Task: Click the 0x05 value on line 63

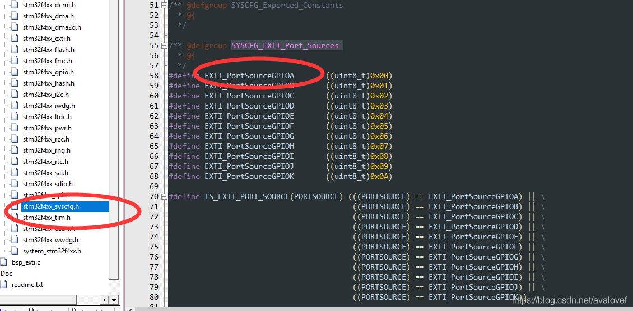Action: 379,126
